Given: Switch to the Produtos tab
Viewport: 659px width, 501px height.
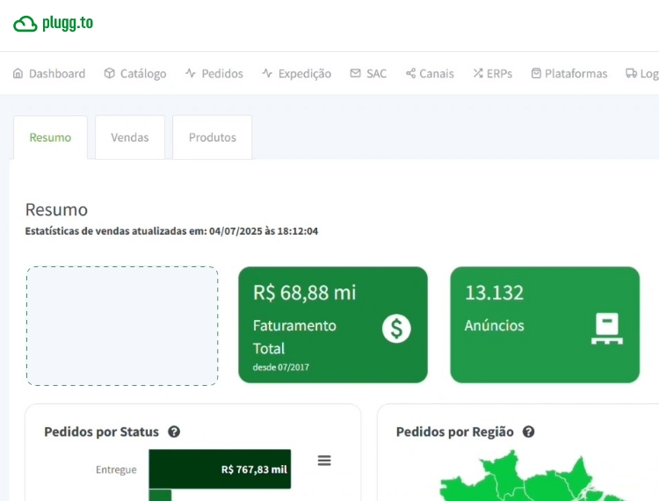Looking at the screenshot, I should coord(212,138).
